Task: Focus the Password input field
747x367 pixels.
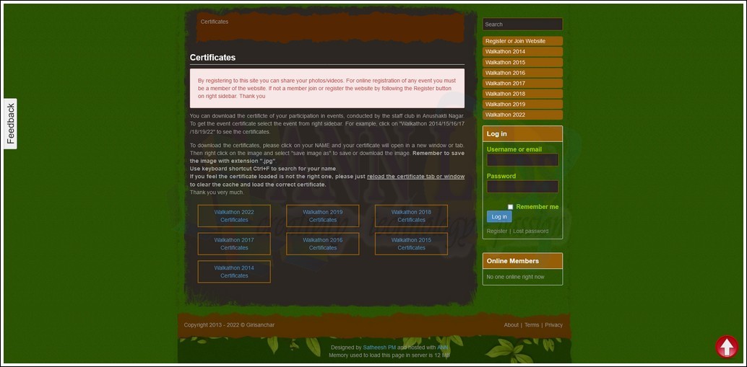Action: 522,187
